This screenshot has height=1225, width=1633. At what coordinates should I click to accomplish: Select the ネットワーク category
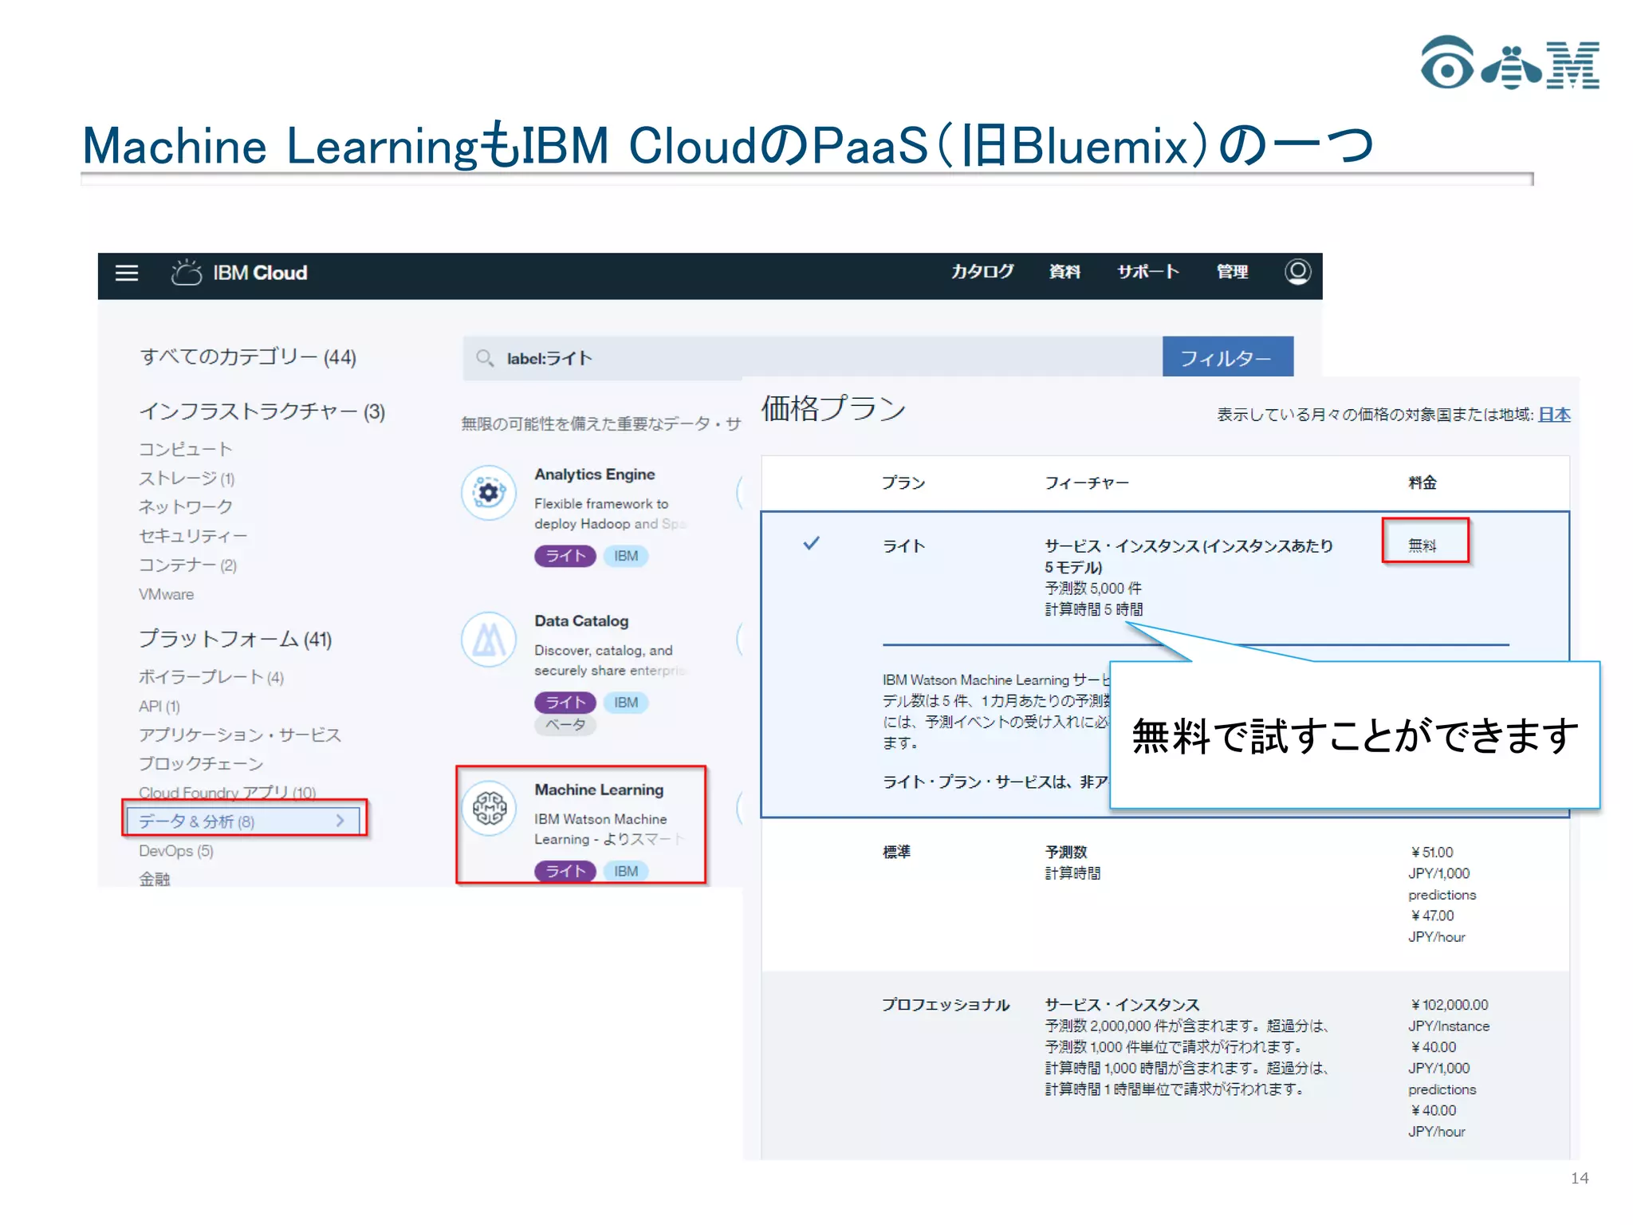(186, 507)
